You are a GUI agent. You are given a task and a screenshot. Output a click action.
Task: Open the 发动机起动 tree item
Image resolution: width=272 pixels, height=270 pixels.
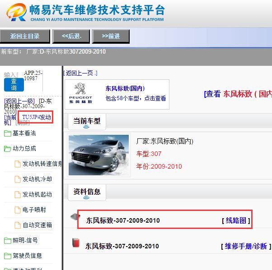37,194
